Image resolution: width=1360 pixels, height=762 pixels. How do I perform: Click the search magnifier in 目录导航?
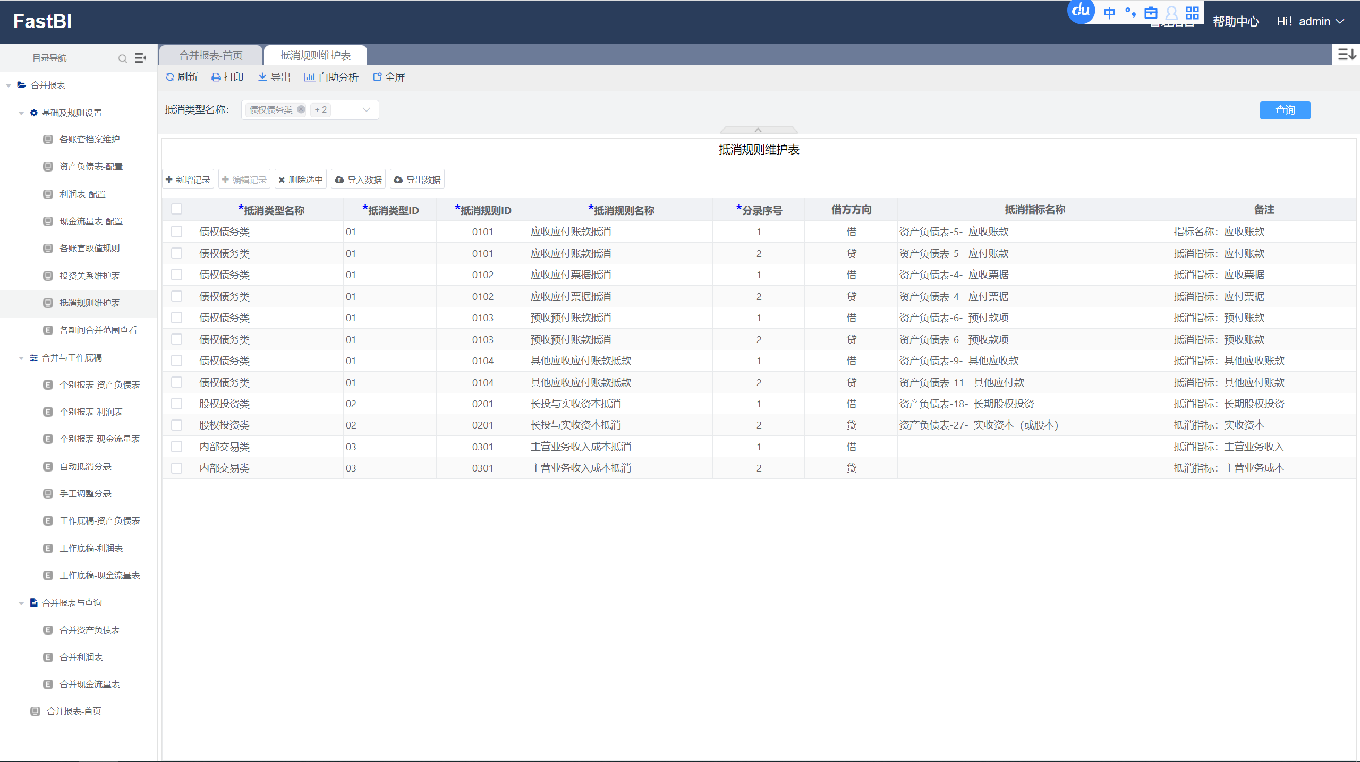pyautogui.click(x=123, y=58)
